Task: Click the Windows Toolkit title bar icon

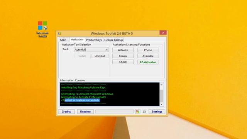Action: click(x=59, y=34)
